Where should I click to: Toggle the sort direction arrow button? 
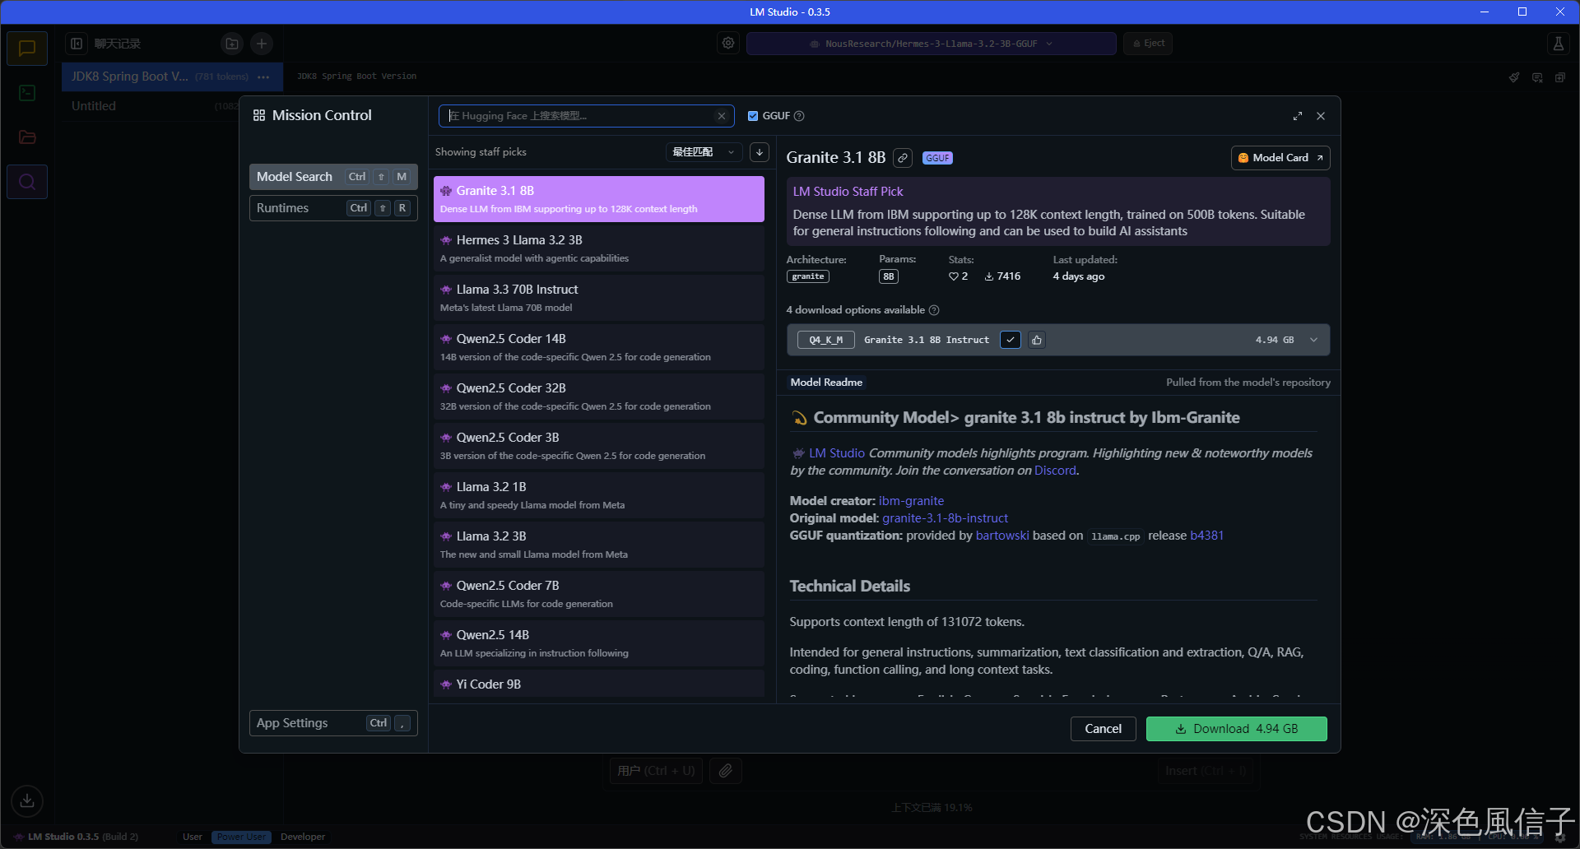click(x=760, y=152)
